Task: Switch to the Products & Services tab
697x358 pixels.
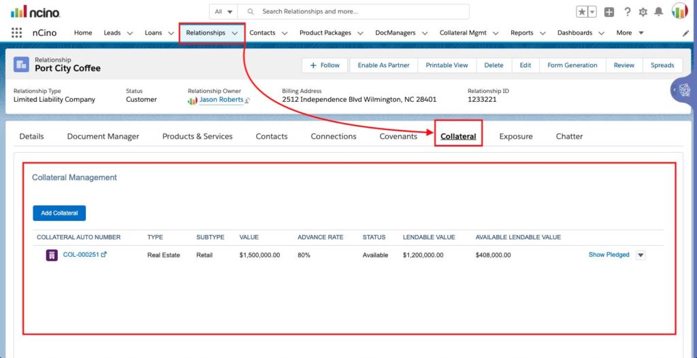Action: 197,137
